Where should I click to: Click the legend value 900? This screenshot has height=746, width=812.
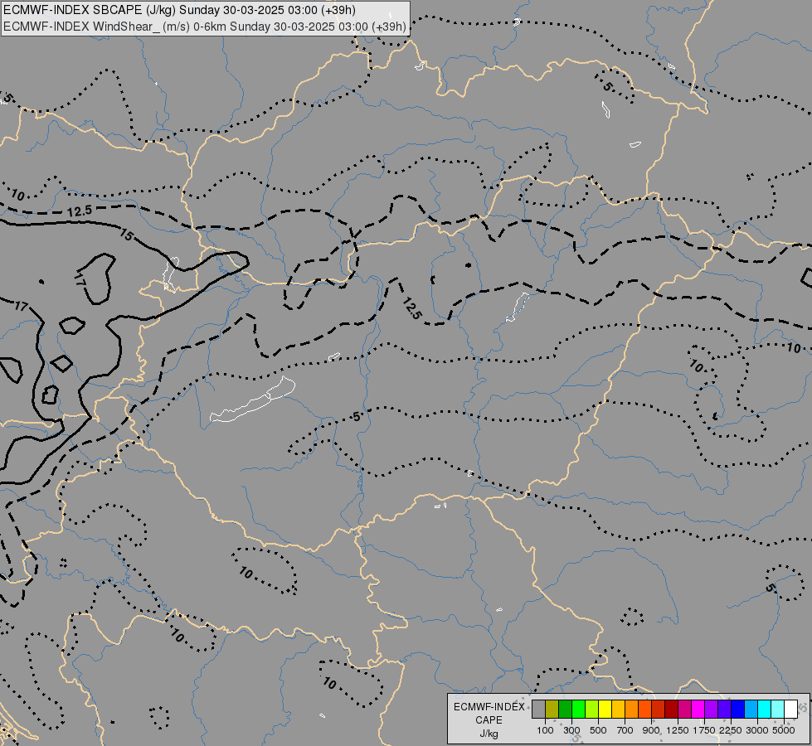pyautogui.click(x=651, y=730)
